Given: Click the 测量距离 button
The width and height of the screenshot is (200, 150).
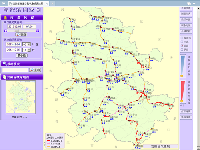Looking at the screenshot, I should tap(186, 14).
